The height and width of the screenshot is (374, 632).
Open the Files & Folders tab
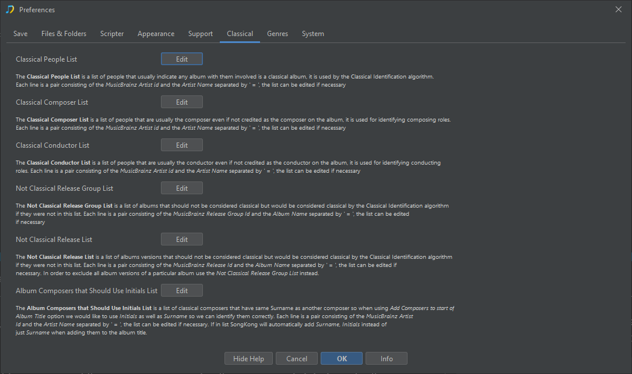64,34
